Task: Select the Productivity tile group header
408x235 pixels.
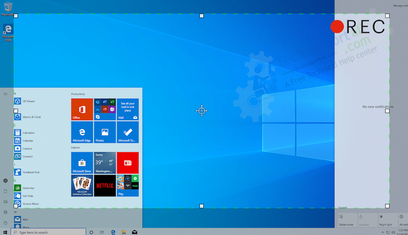Action: click(78, 94)
